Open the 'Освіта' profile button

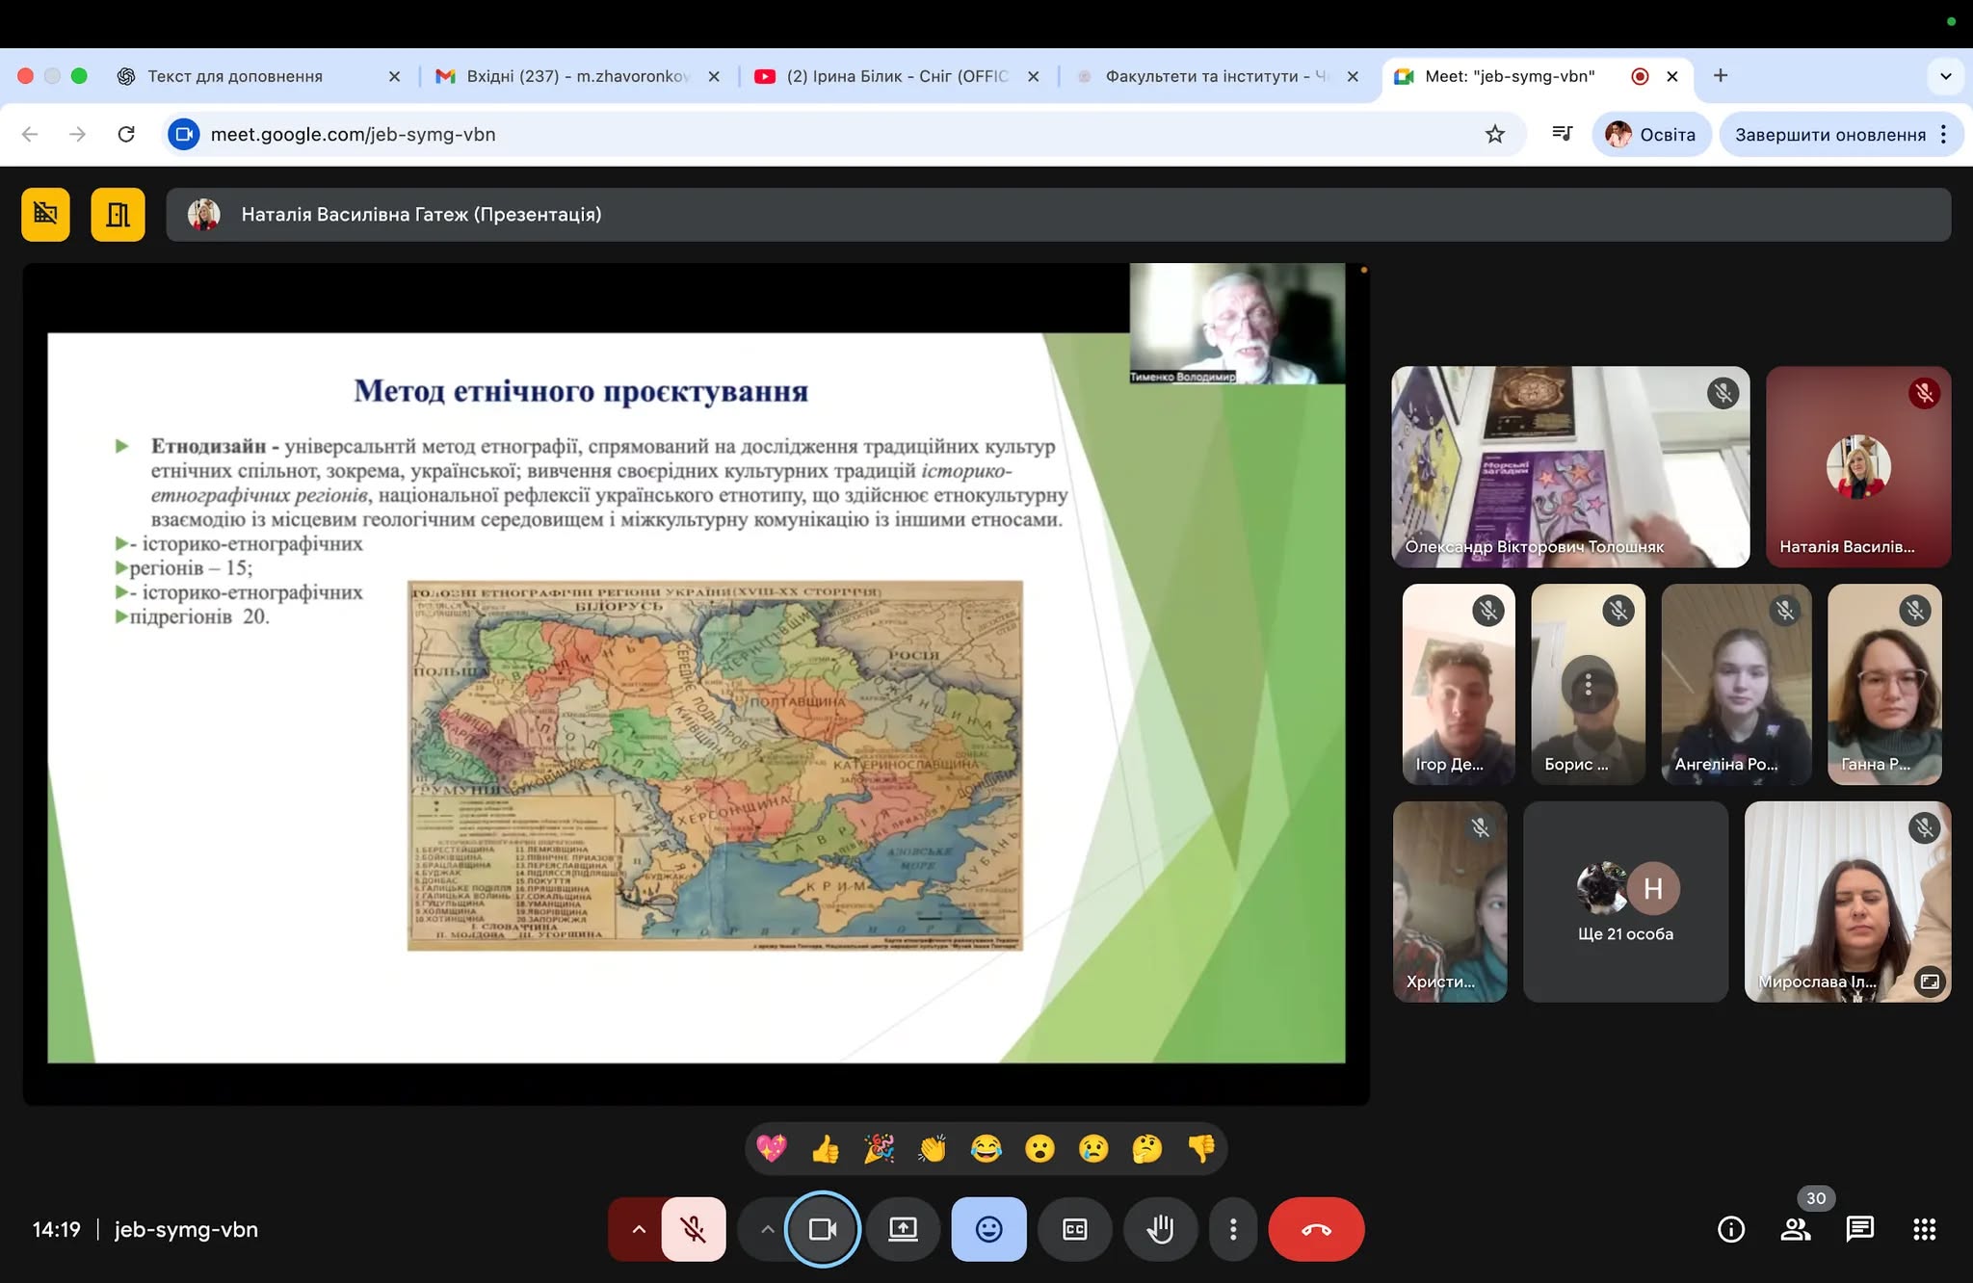click(1651, 134)
